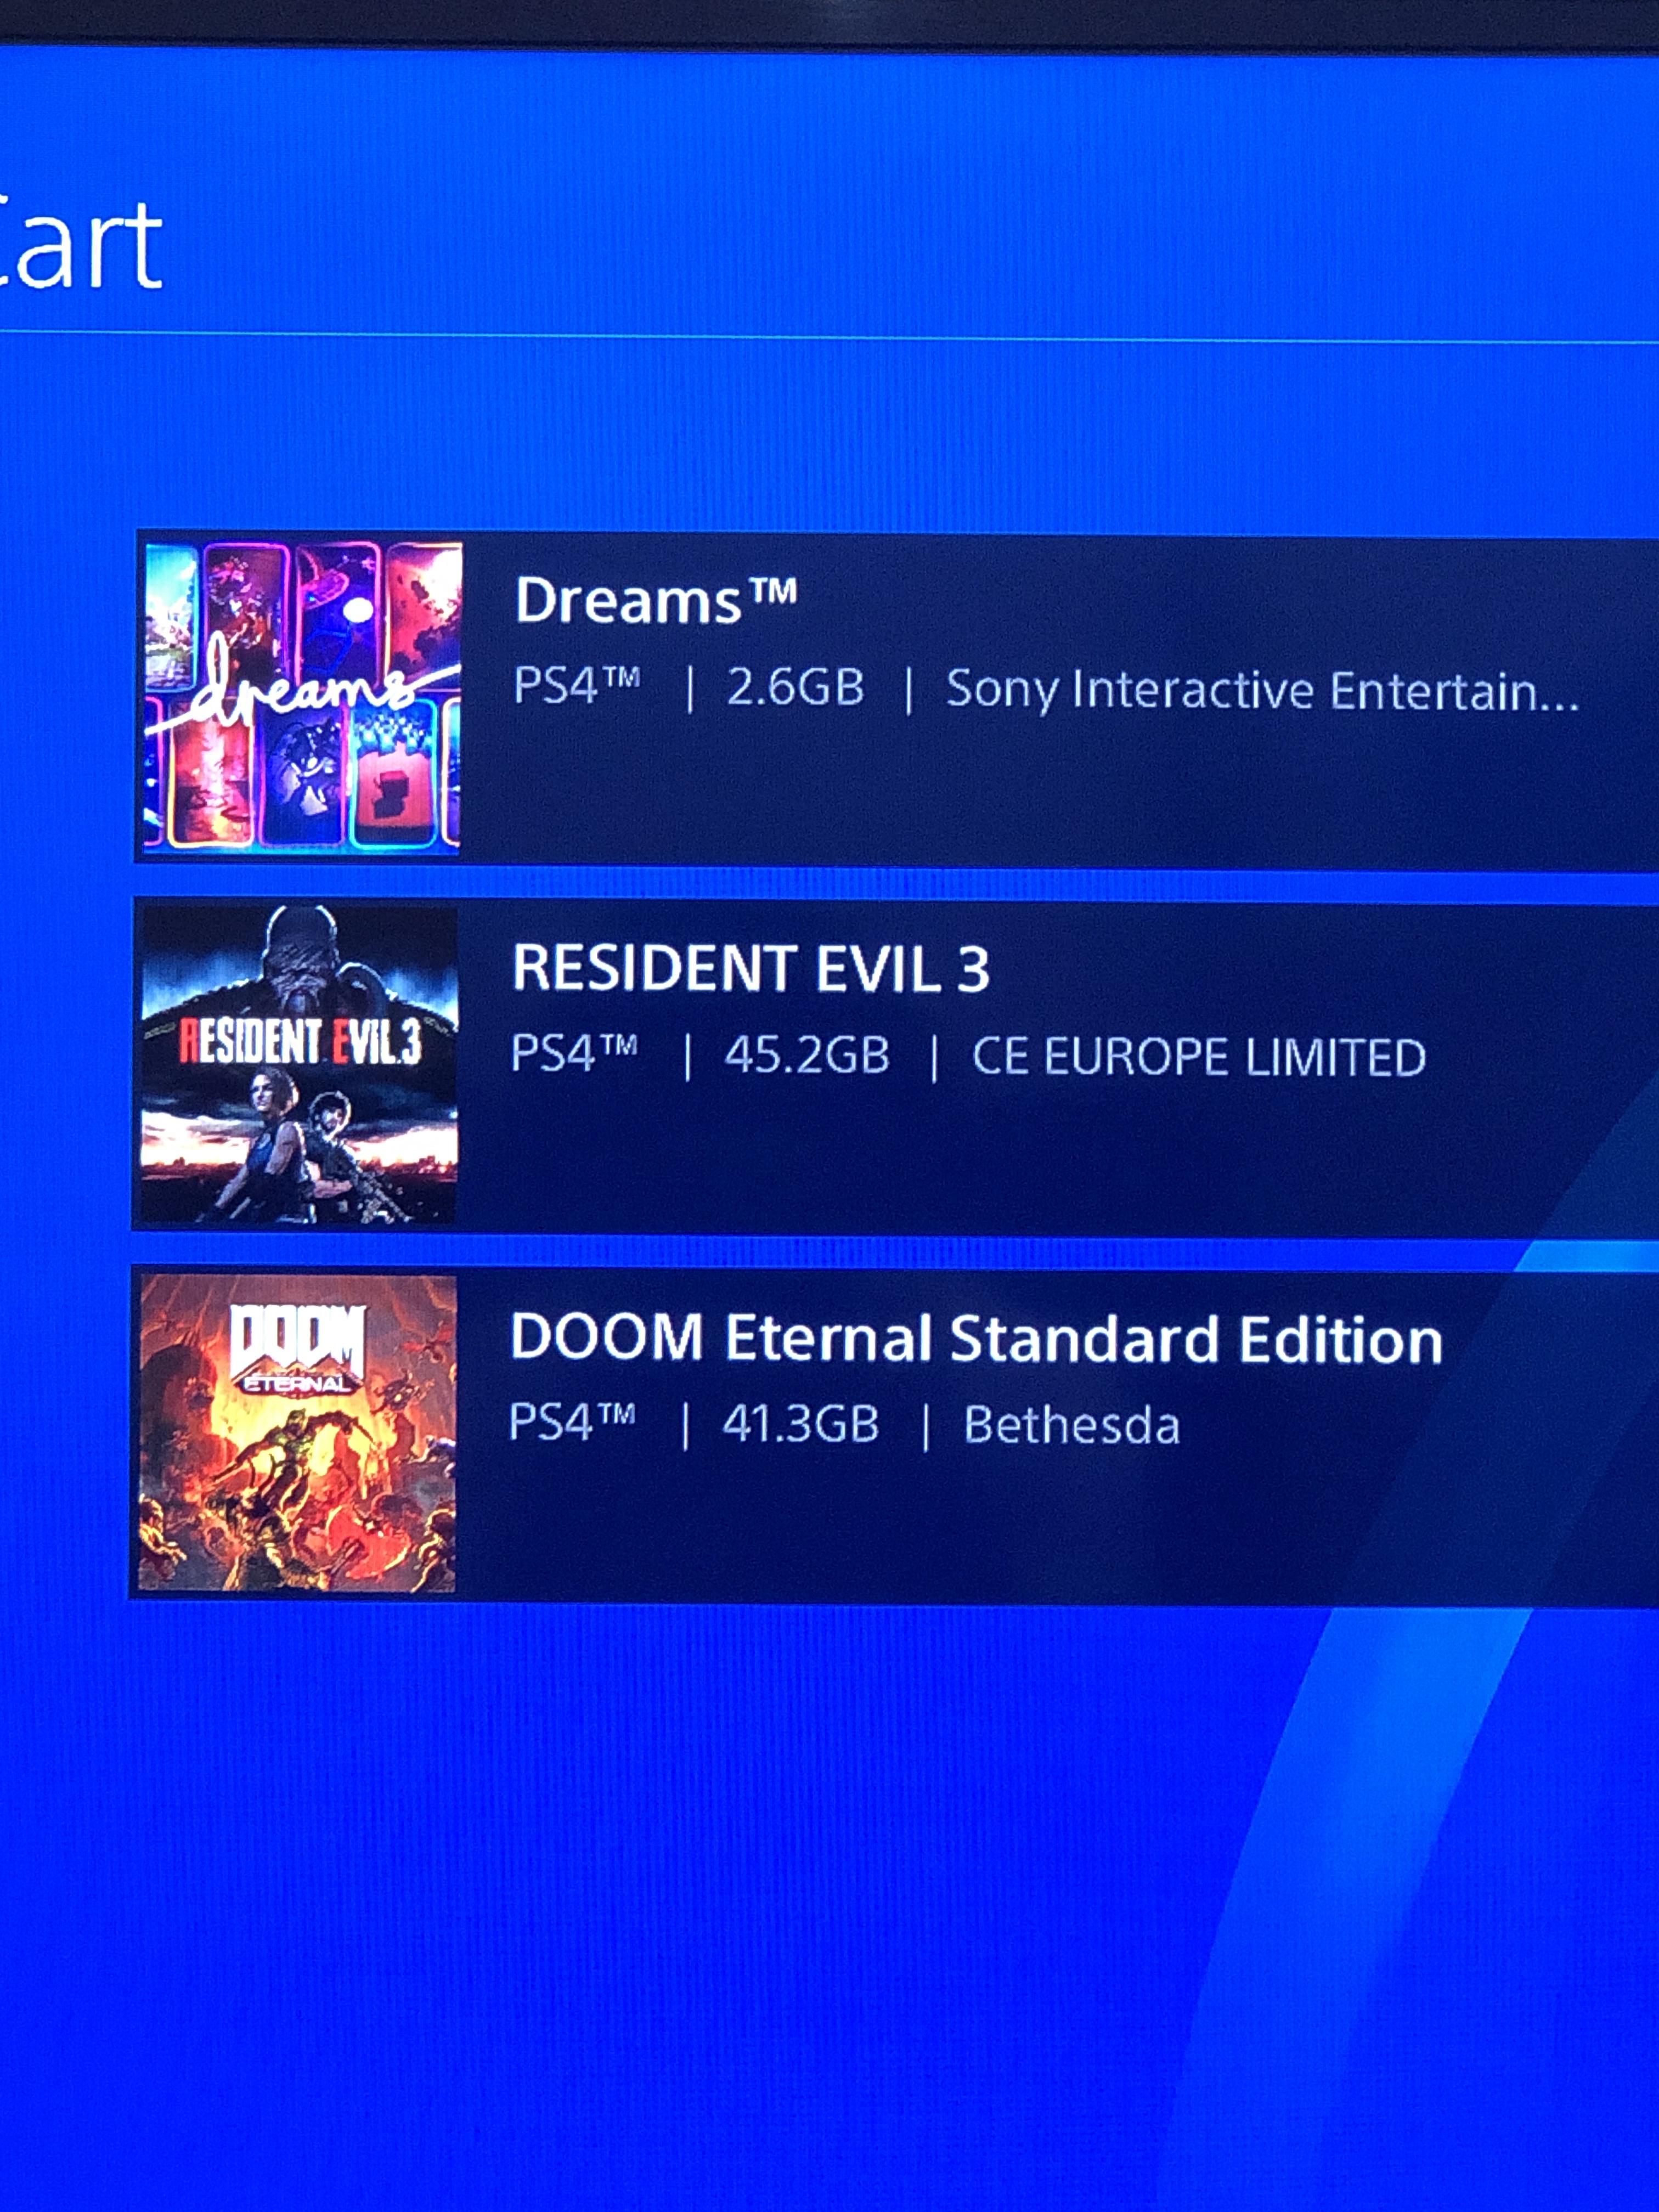Click the CE EUROPE LIMITED publisher label
1659x2212 pixels.
coord(1199,1057)
